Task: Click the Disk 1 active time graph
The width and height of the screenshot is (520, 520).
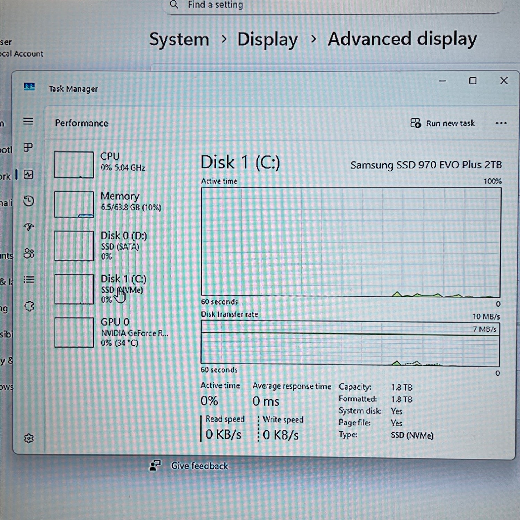Action: point(351,242)
